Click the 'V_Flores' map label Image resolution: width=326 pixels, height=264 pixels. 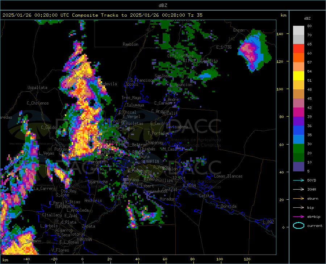pos(60,250)
